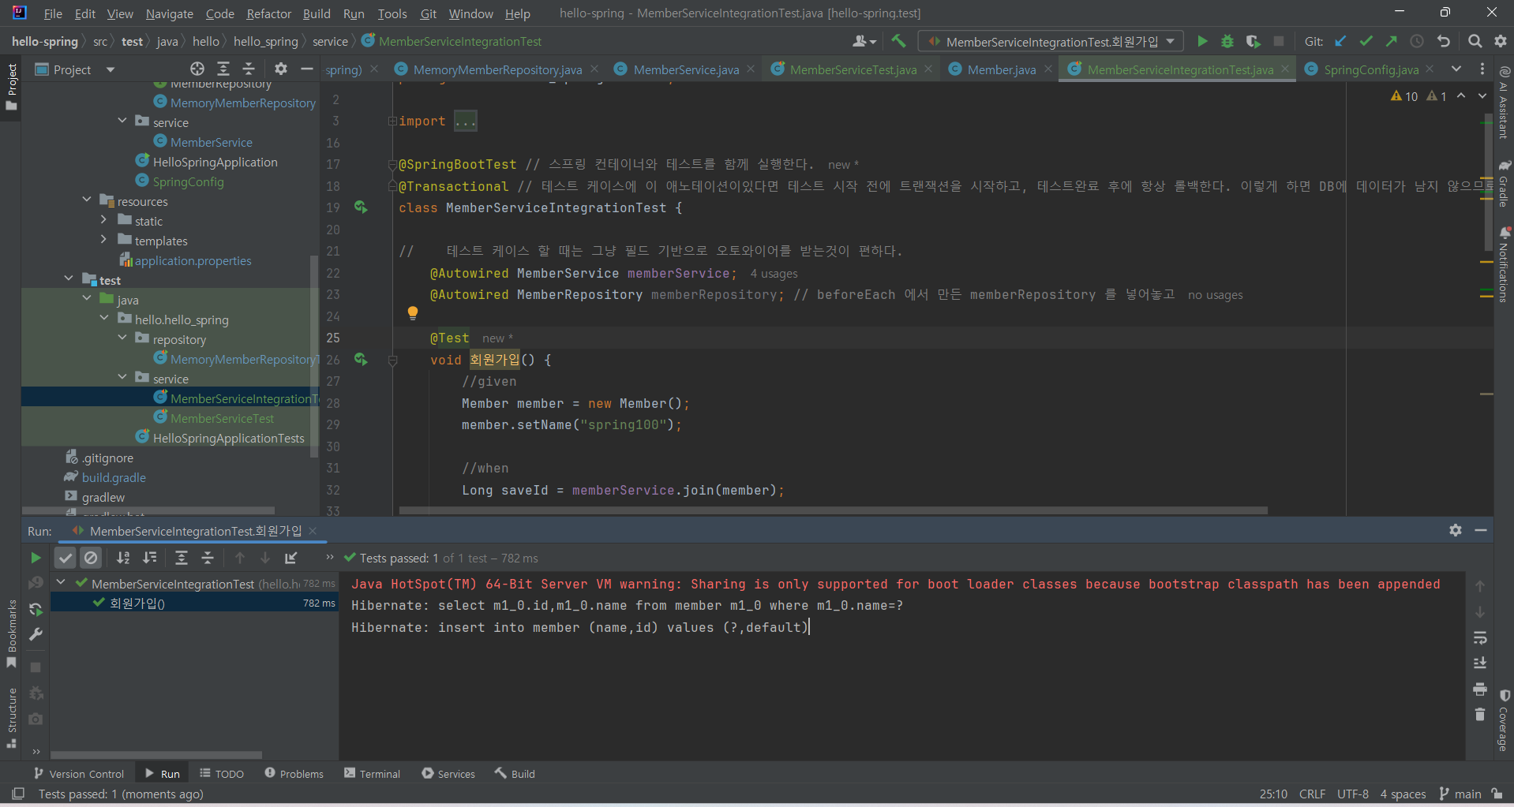Image resolution: width=1514 pixels, height=807 pixels.
Task: Run the test configuration with green play icon
Action: coord(1202,41)
